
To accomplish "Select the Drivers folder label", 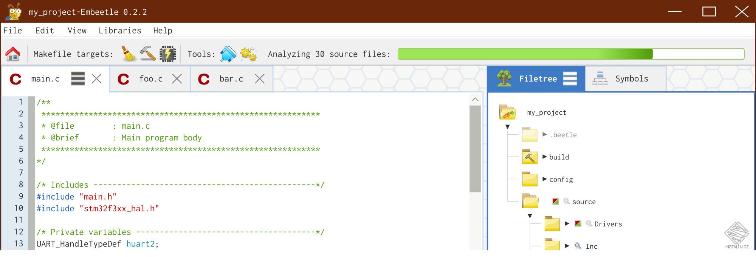I will tap(608, 224).
